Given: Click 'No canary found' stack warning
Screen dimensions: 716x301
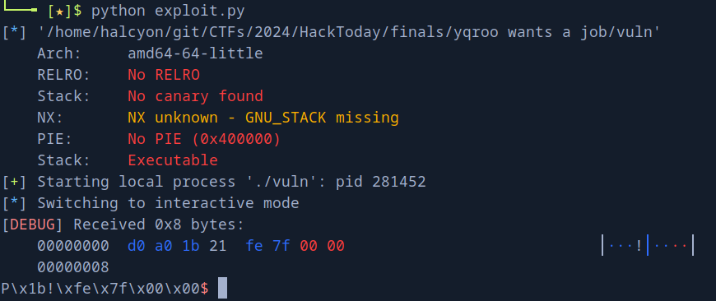Looking at the screenshot, I should [x=195, y=96].
